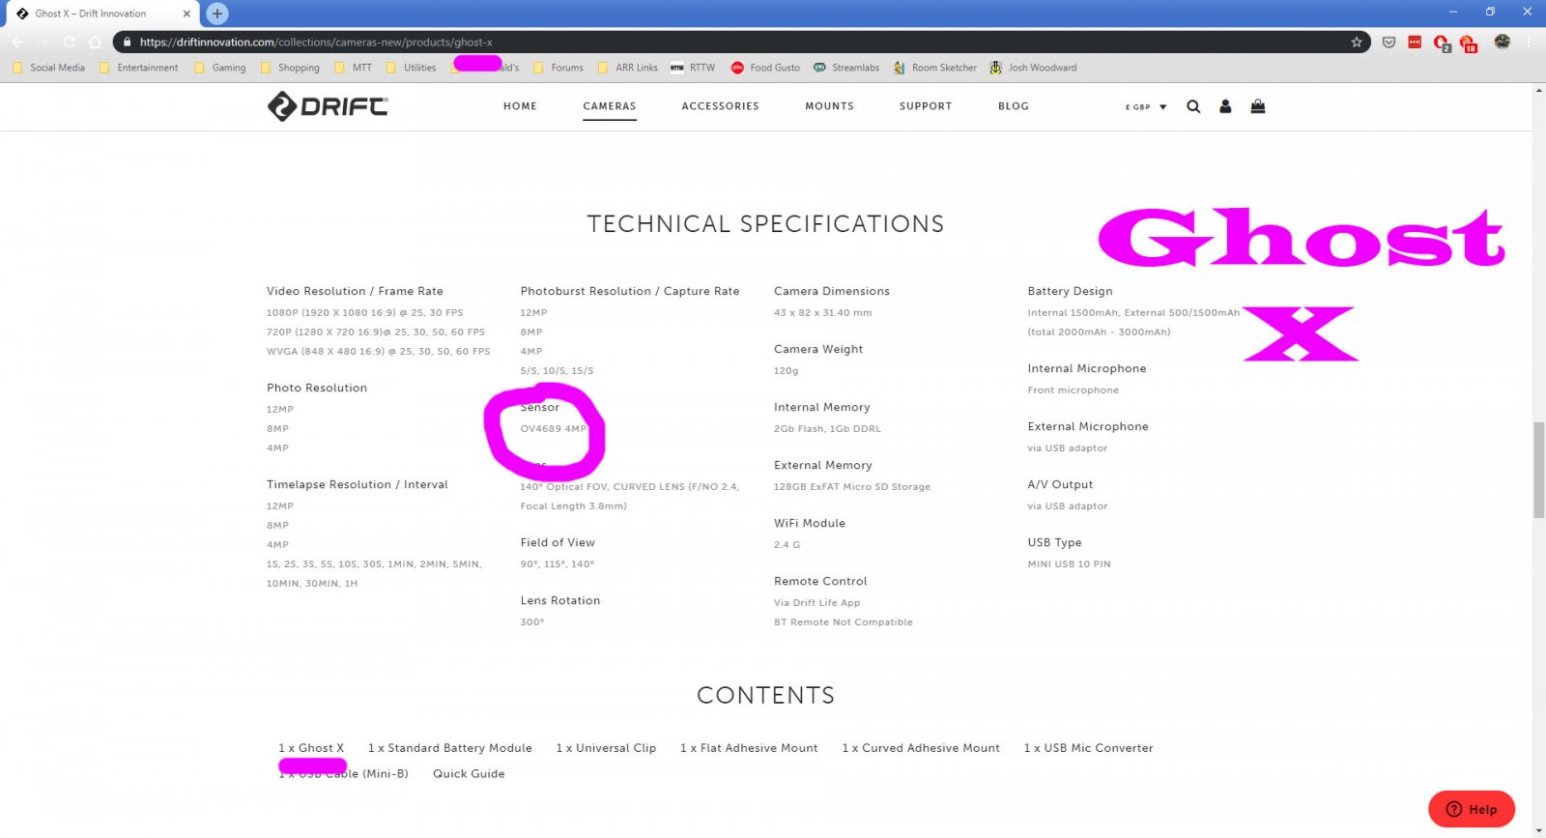Click the 'Camera Dimensions' label
1546x838 pixels.
point(832,291)
